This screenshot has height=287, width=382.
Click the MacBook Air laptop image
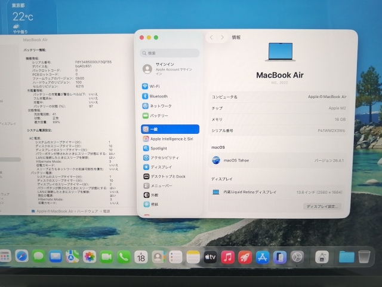(280, 52)
